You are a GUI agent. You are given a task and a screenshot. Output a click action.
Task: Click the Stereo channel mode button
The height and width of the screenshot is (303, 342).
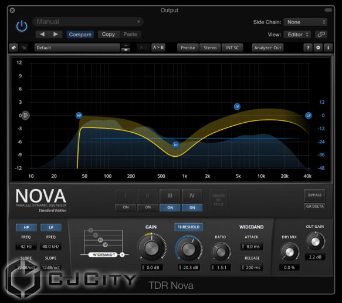[x=210, y=48]
